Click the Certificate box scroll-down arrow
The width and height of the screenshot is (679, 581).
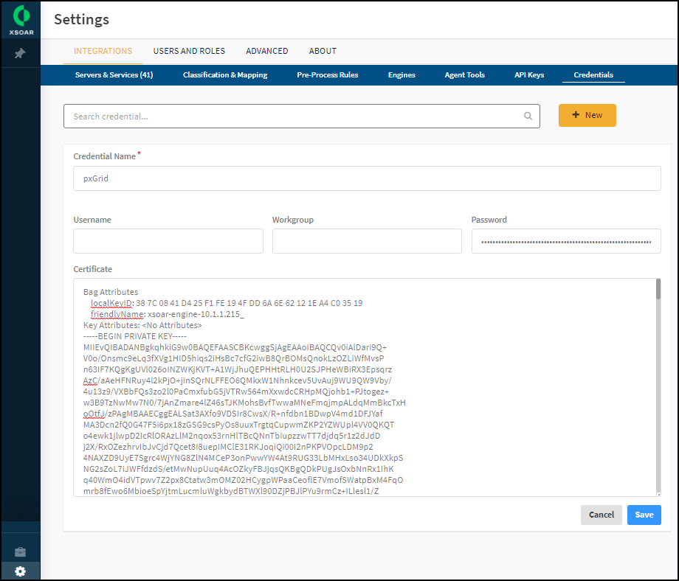[x=657, y=493]
